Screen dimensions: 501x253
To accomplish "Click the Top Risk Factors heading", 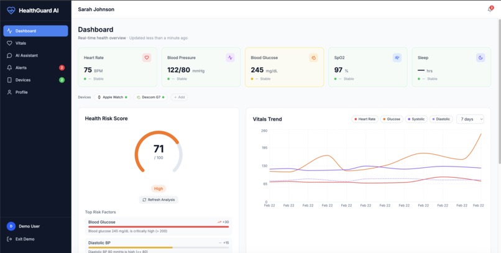I will [100, 212].
